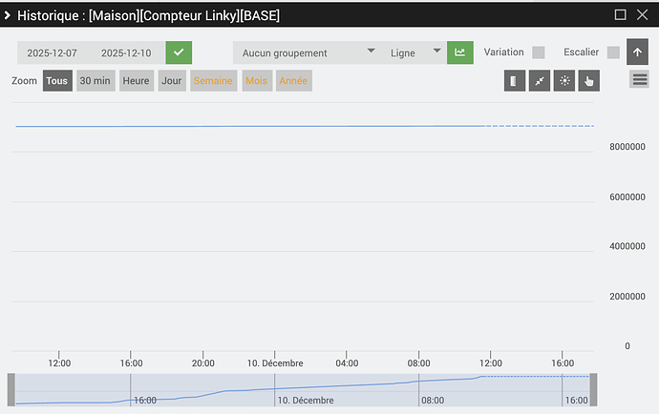Viewport: 659px width, 414px height.
Task: Open the chart hamburger menu
Action: (x=639, y=80)
